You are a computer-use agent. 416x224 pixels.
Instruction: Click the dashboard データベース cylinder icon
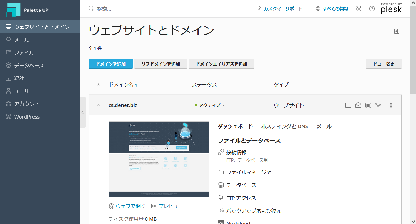click(x=220, y=185)
